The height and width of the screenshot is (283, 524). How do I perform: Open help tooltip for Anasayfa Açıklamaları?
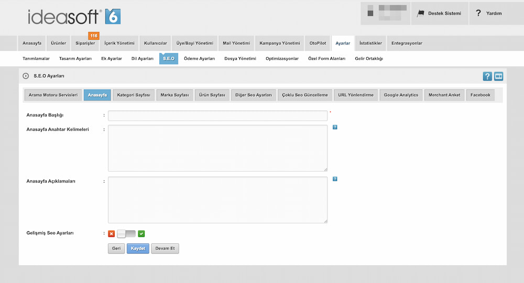click(x=335, y=179)
